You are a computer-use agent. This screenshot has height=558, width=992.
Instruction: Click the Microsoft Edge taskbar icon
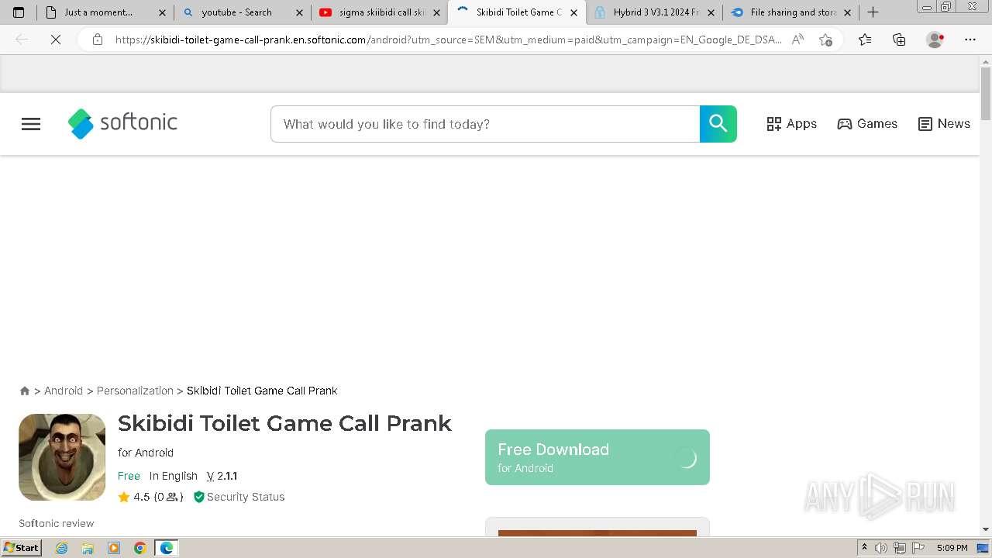(x=167, y=548)
